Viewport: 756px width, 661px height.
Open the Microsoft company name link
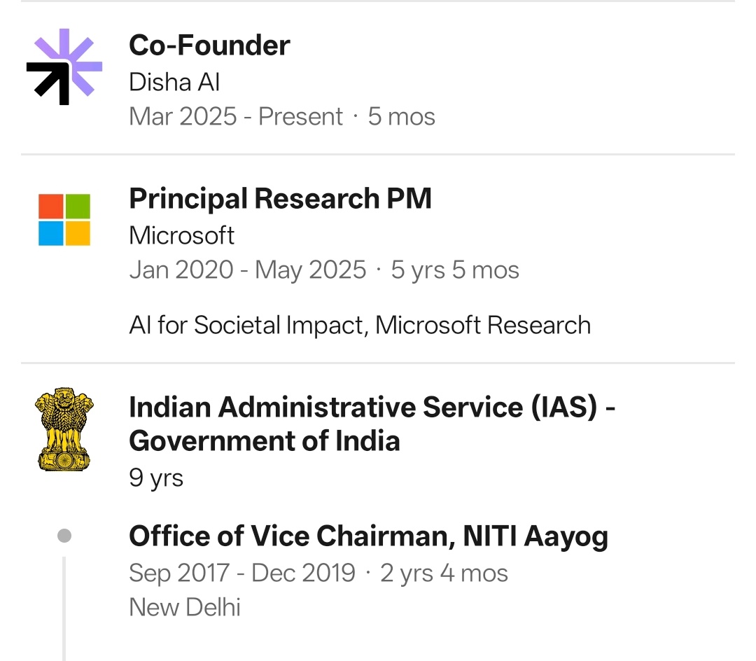coord(181,235)
